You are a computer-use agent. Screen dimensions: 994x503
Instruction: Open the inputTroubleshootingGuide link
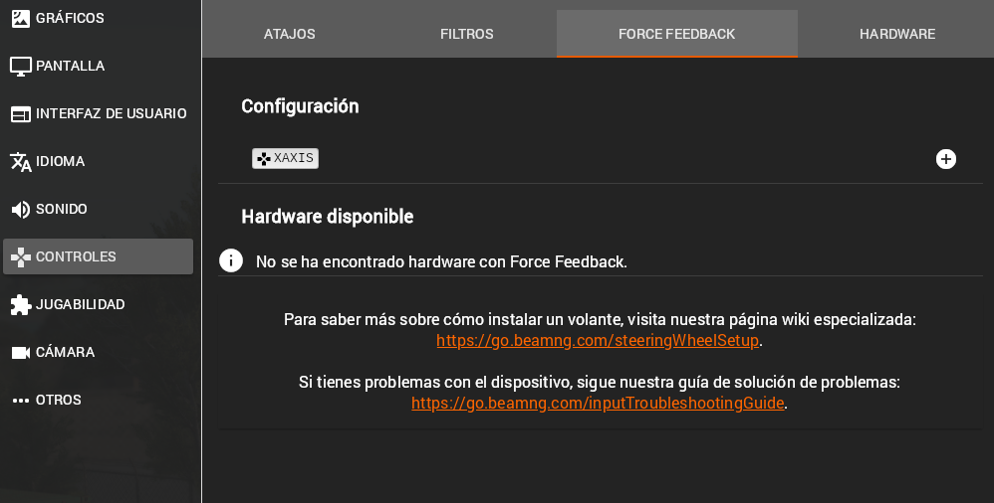[598, 403]
